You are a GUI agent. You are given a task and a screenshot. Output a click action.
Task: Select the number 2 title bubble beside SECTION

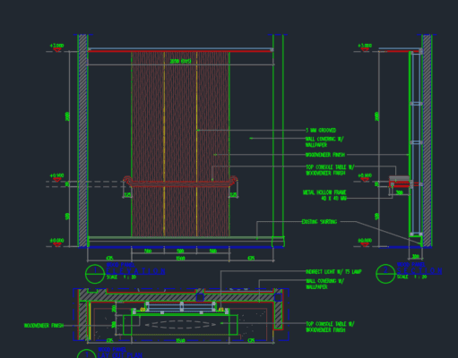[385, 274]
